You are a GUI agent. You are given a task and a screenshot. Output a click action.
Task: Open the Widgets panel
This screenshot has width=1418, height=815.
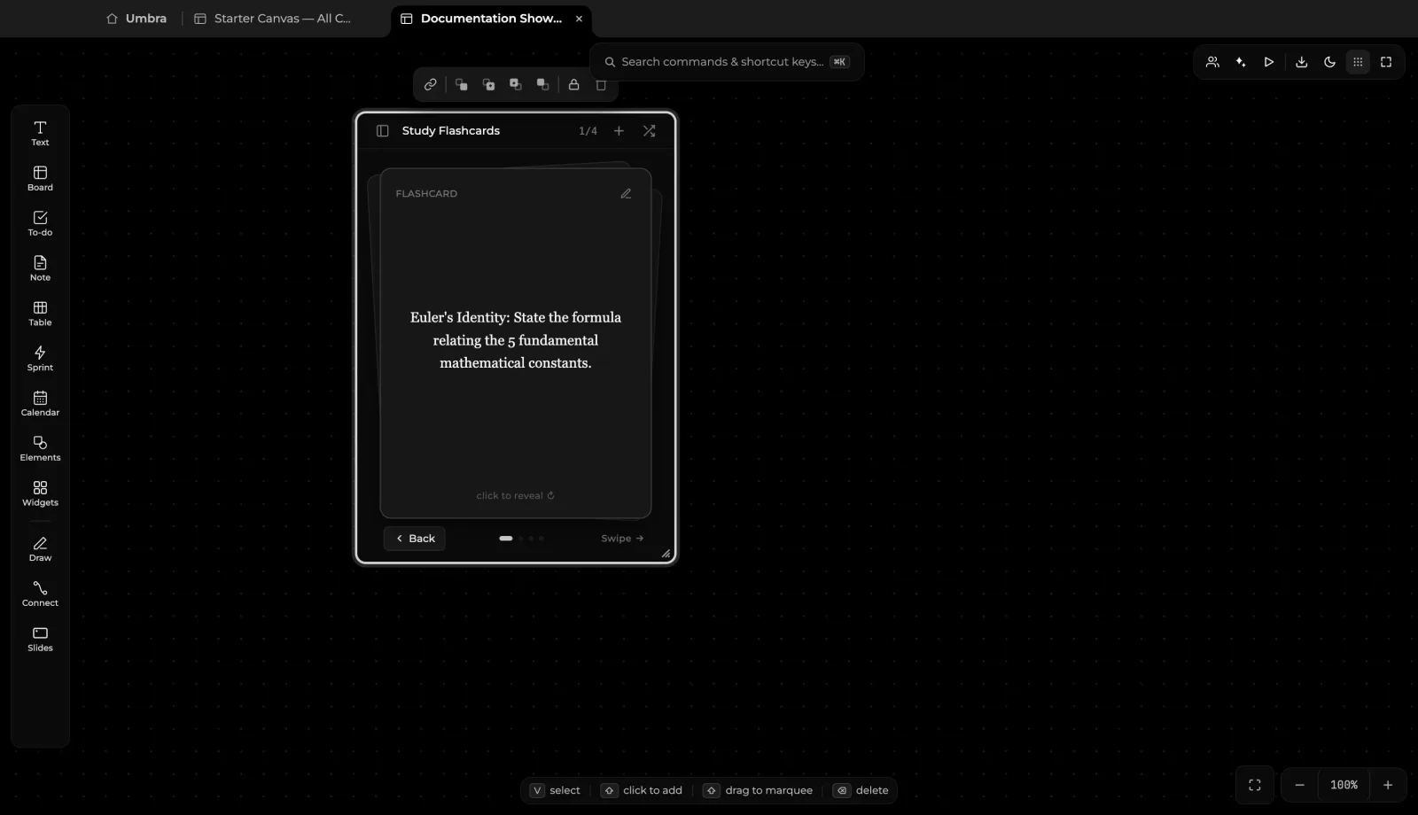(40, 493)
